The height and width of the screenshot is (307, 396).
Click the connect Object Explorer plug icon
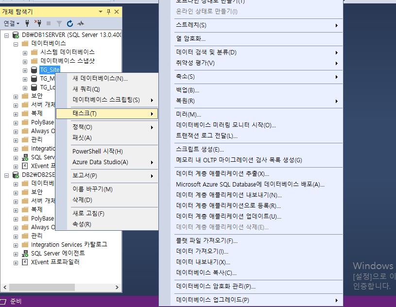point(27,23)
